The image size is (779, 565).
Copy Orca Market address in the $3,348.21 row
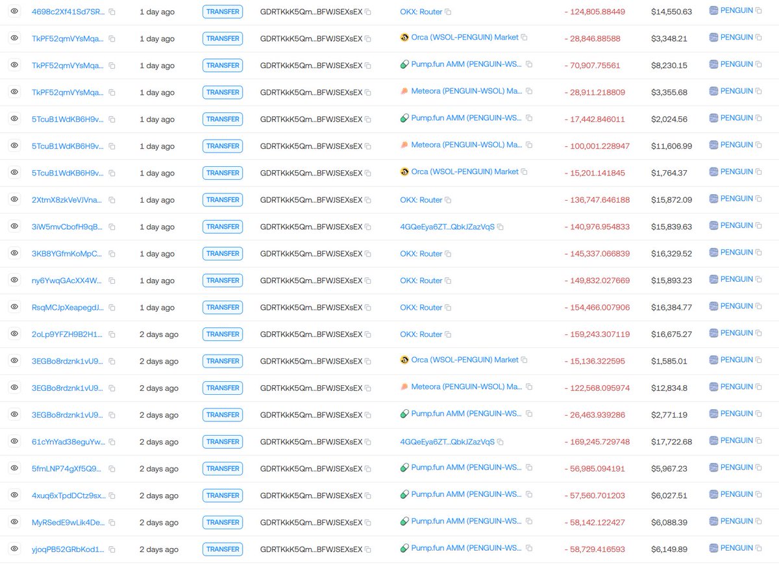(x=525, y=38)
